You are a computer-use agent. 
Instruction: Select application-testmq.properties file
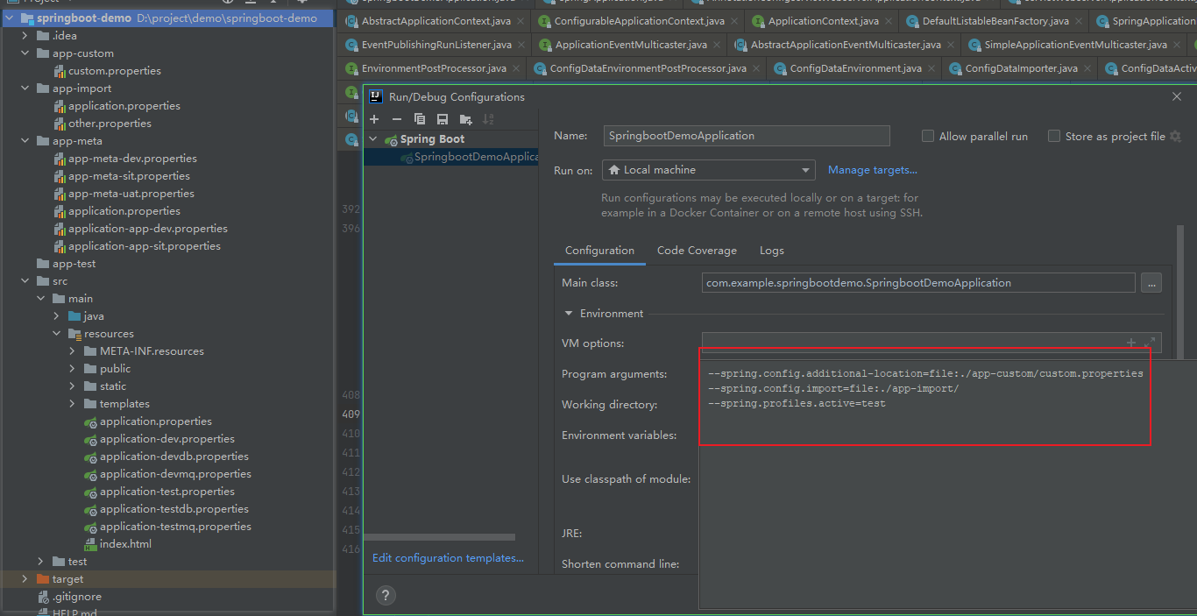click(x=175, y=527)
